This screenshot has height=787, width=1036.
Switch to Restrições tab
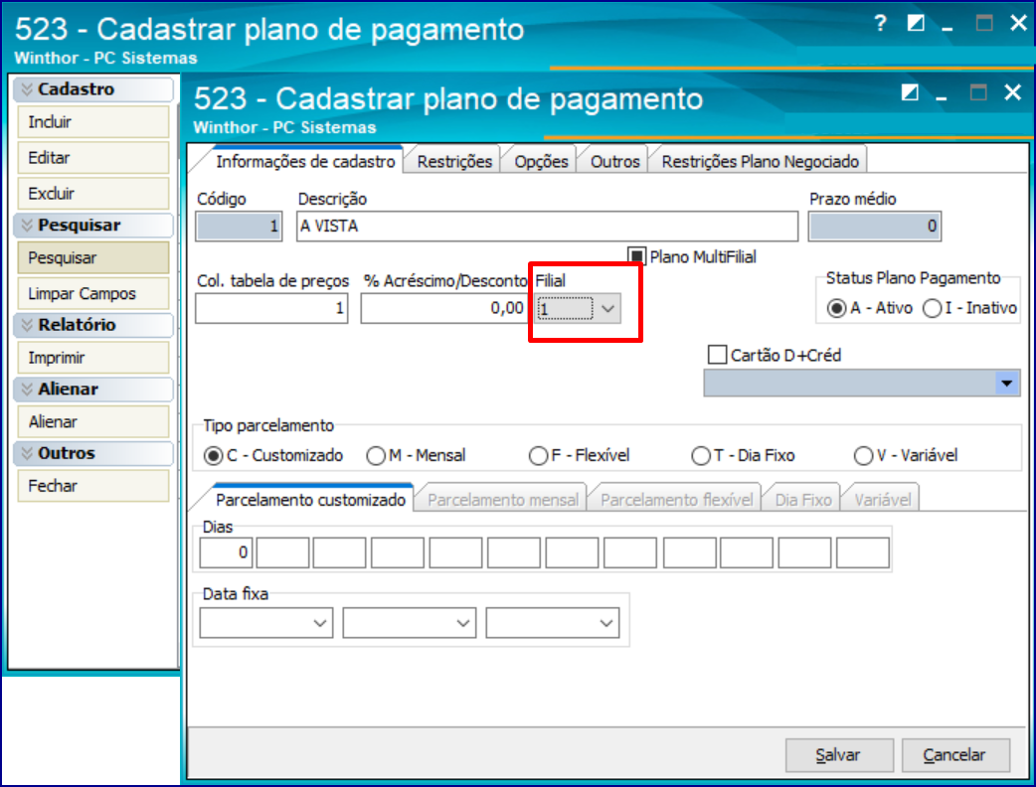(454, 162)
